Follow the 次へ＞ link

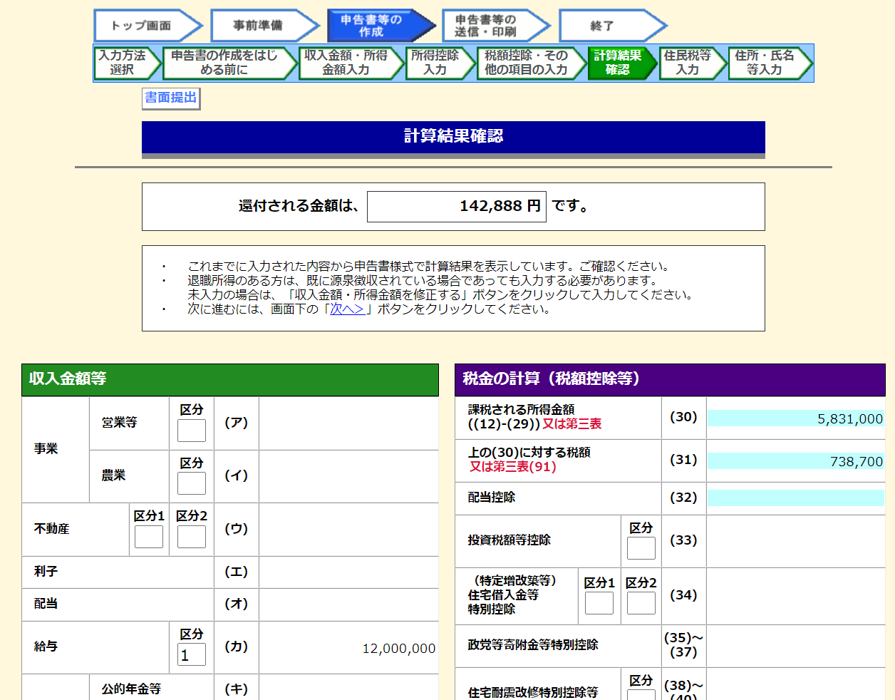[347, 309]
